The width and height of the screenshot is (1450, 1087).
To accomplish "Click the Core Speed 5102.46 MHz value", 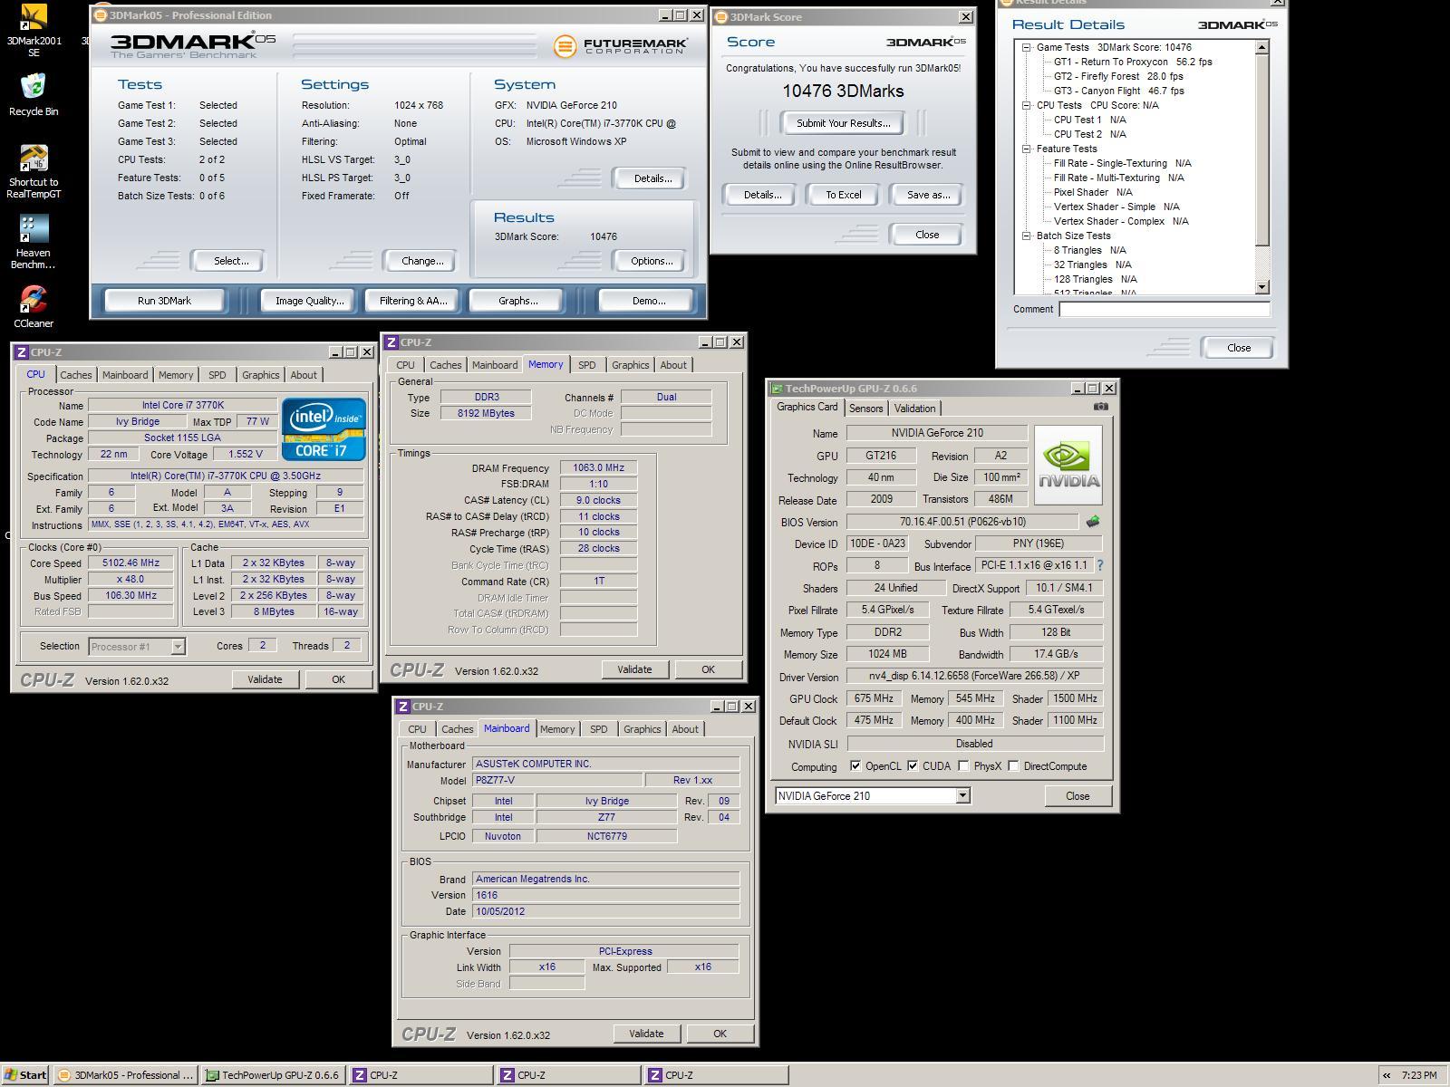I will [130, 563].
